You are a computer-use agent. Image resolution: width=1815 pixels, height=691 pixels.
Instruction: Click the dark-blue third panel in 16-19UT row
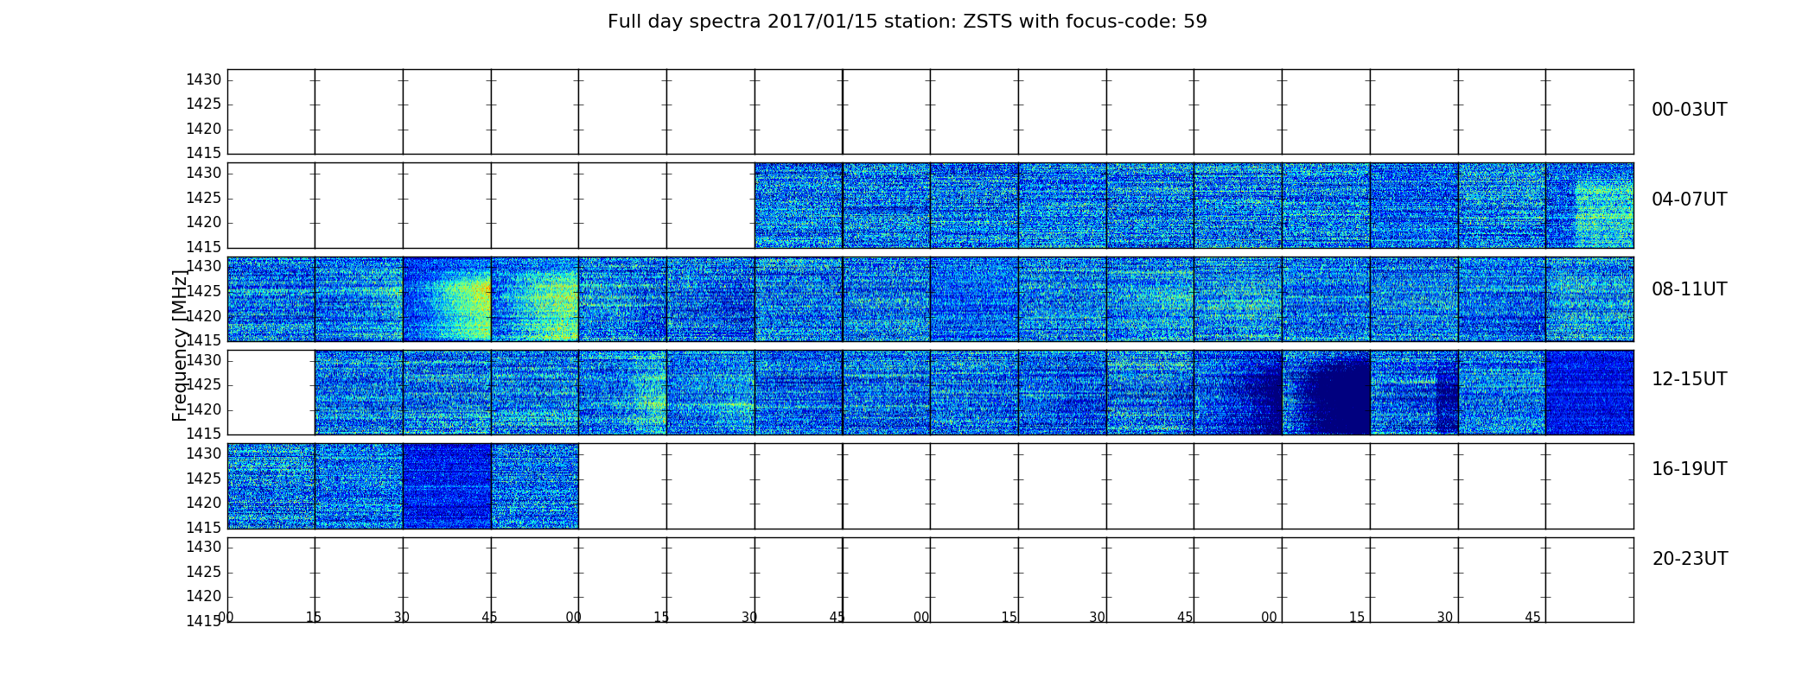coord(447,486)
